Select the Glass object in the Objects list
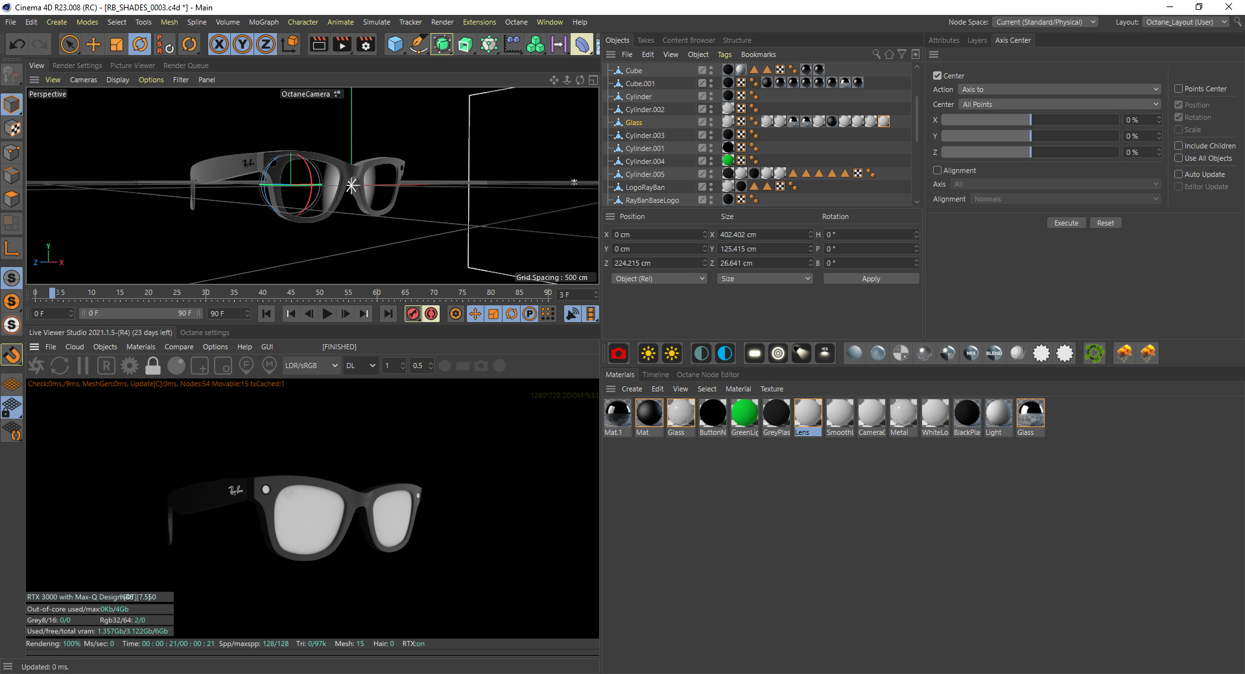1245x674 pixels. [x=634, y=122]
